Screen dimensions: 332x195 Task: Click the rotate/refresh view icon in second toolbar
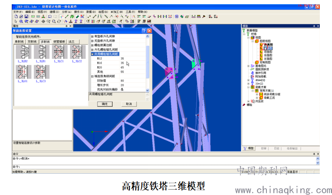(59, 21)
